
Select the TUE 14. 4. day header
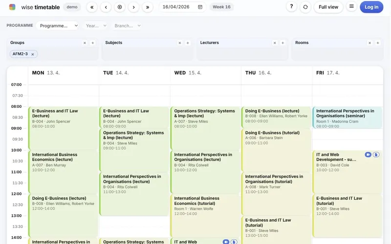tap(116, 73)
